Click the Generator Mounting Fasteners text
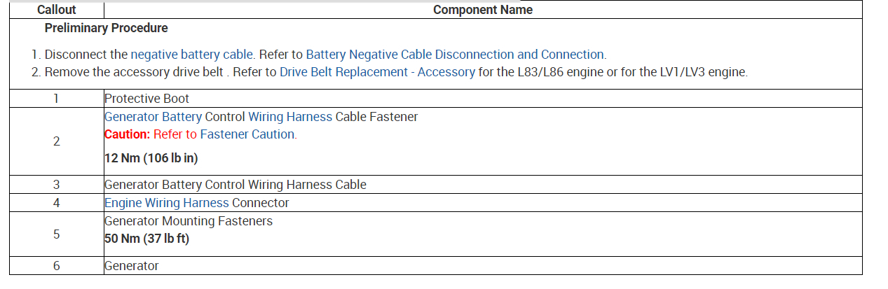Screen dimensions: 888x289 (x=188, y=221)
